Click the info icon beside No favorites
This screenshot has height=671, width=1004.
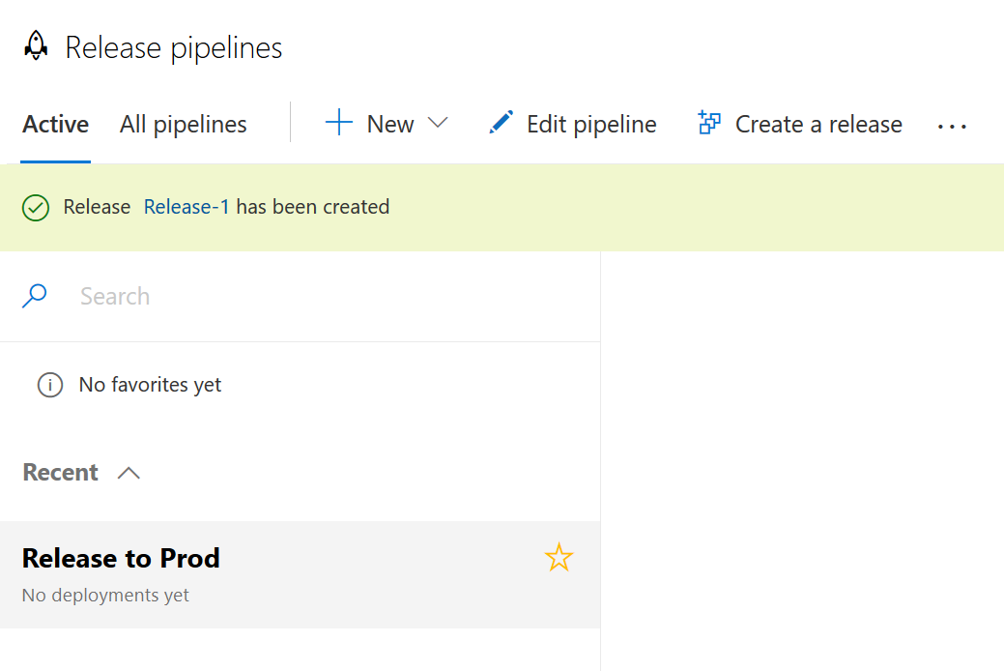(50, 385)
